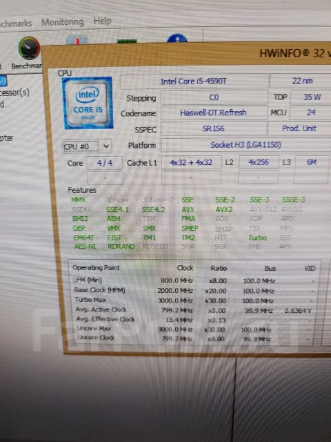Click the TDP value 35 W
Image resolution: width=331 pixels, height=442 pixels.
311,97
